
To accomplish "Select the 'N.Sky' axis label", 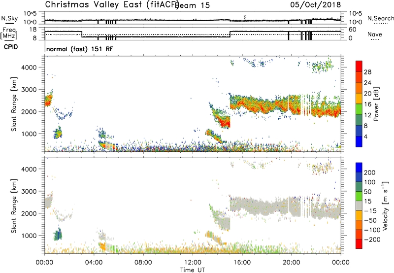I will (9, 18).
